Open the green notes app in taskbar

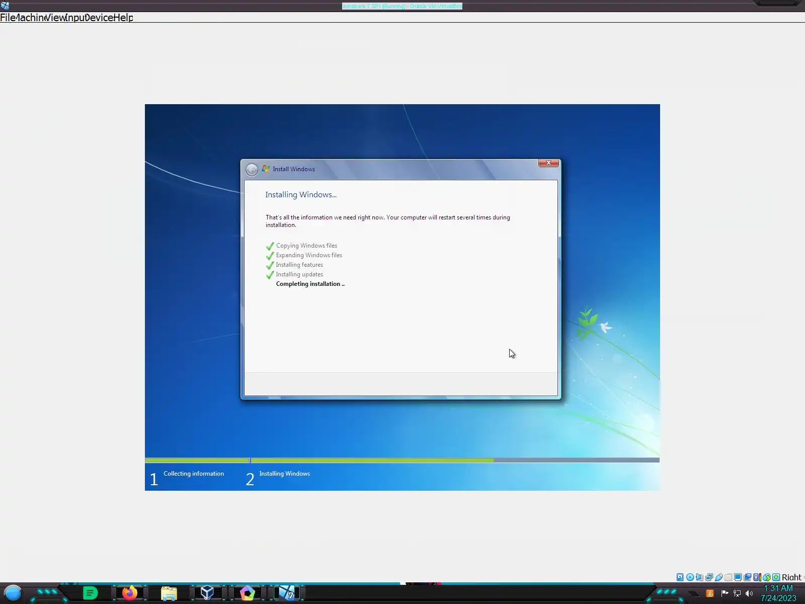coord(90,593)
